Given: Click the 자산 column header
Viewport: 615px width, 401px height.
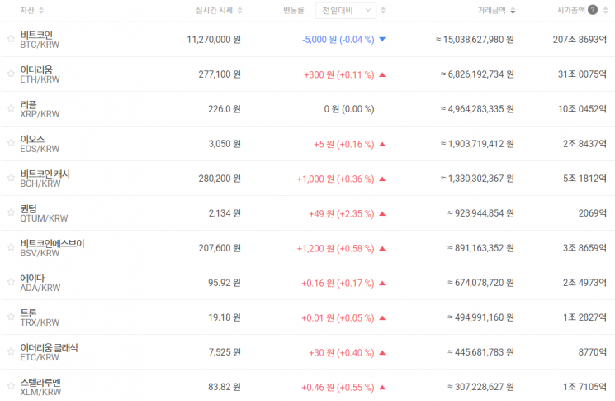Looking at the screenshot, I should point(27,11).
